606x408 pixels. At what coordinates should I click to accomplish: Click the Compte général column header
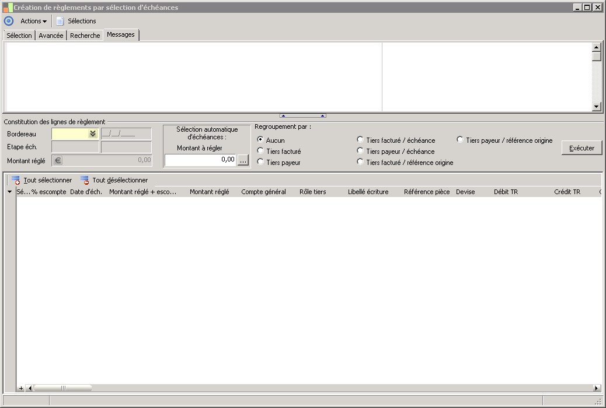[263, 191]
